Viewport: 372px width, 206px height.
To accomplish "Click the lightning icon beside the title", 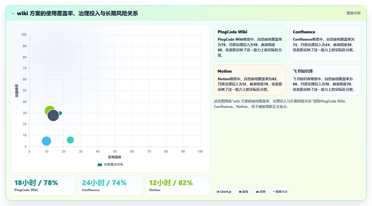I will tap(13, 14).
